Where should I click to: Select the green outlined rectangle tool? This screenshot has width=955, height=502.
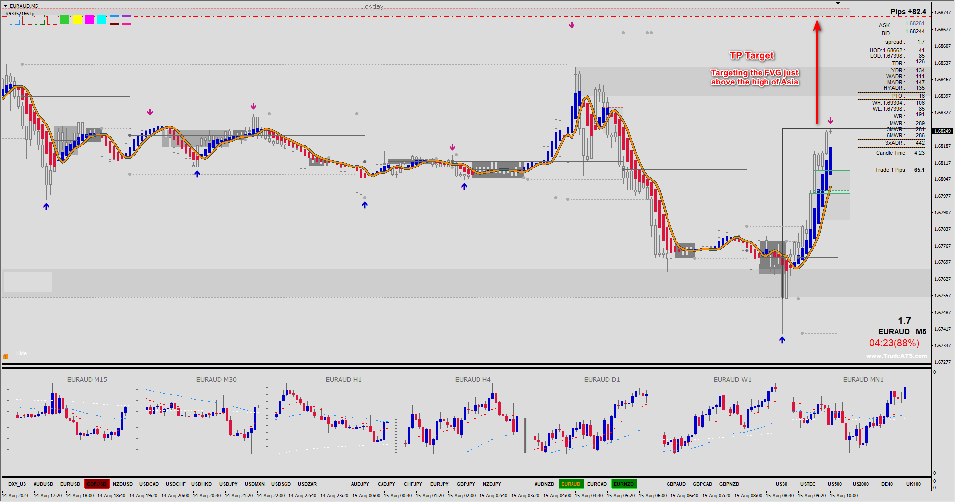40,20
